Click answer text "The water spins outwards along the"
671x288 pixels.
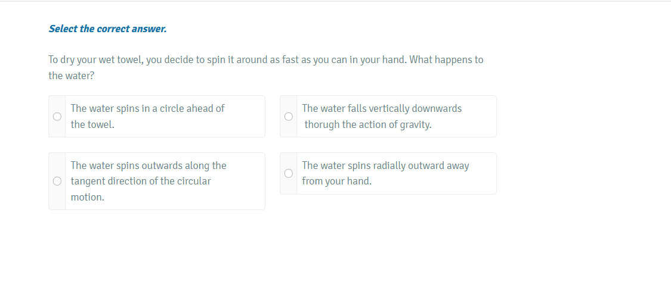pyautogui.click(x=149, y=165)
